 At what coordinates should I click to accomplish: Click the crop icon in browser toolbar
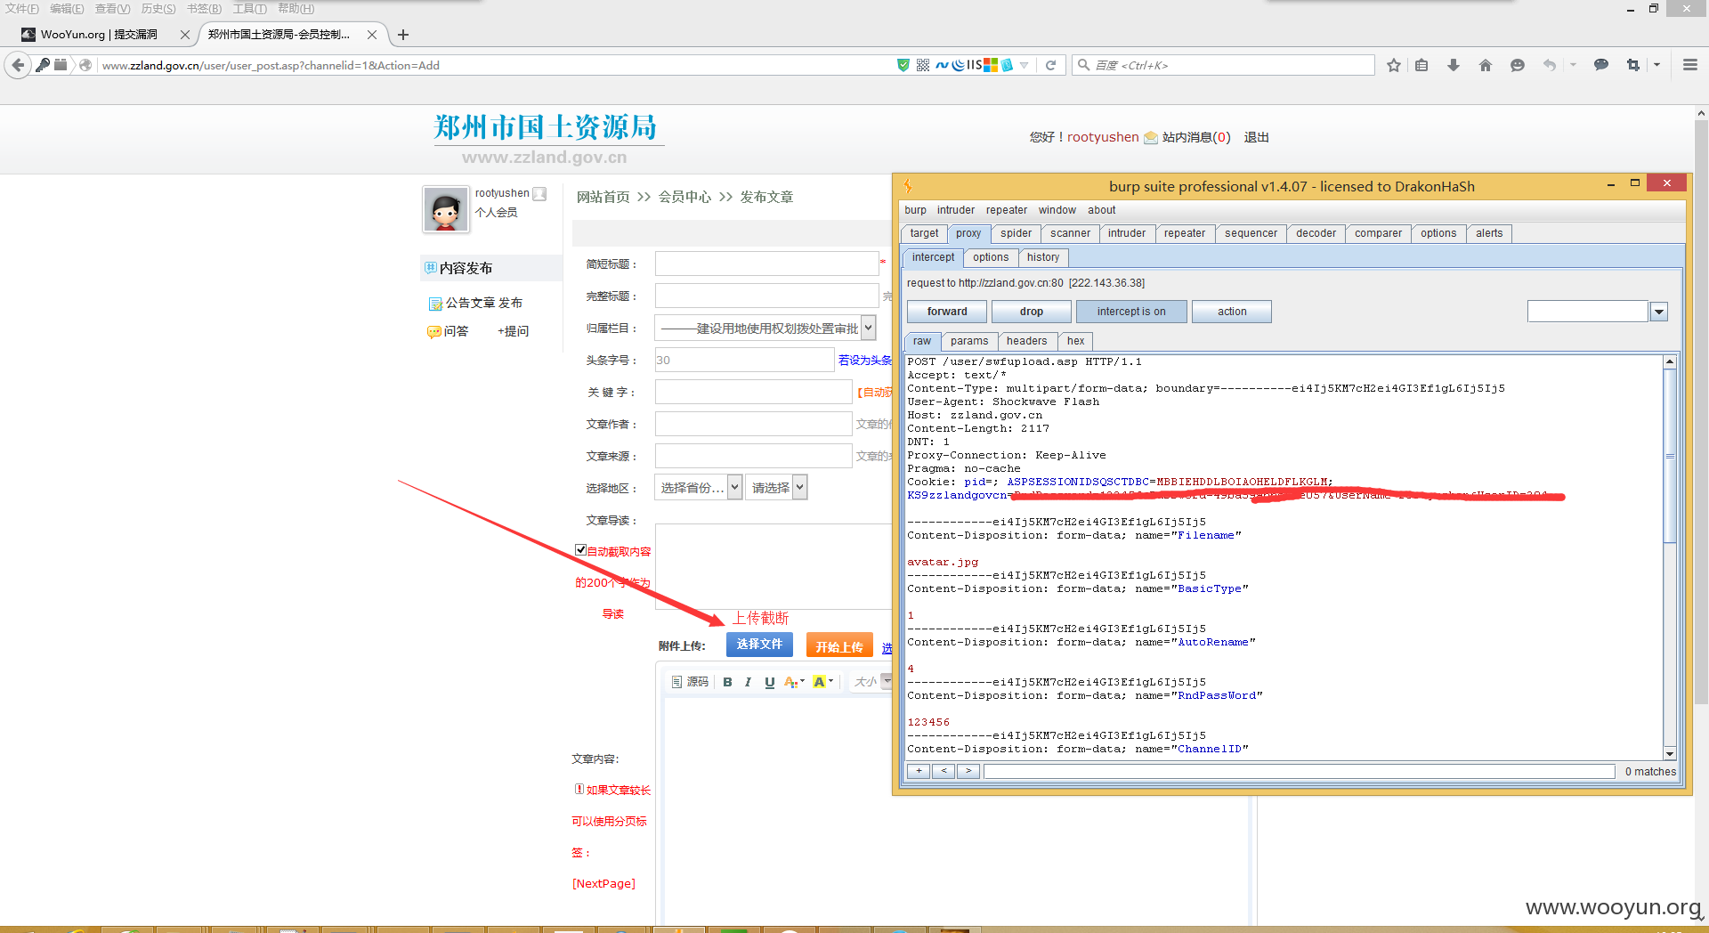1632,65
